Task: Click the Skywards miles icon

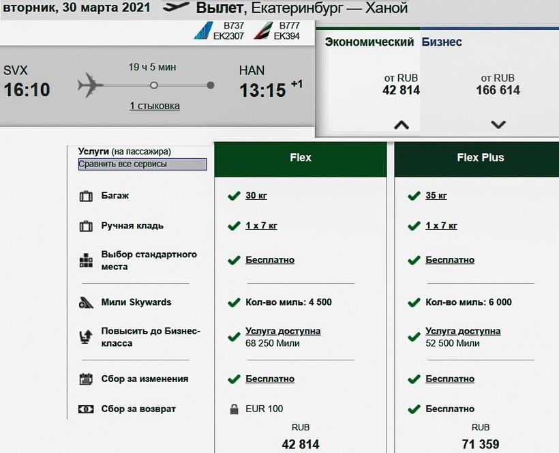Action: [86, 303]
